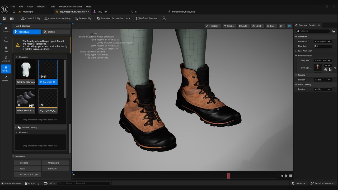The height and width of the screenshot is (190, 338).
Task: Open the Revision Control menu
Action: pyautogui.click(x=322, y=183)
